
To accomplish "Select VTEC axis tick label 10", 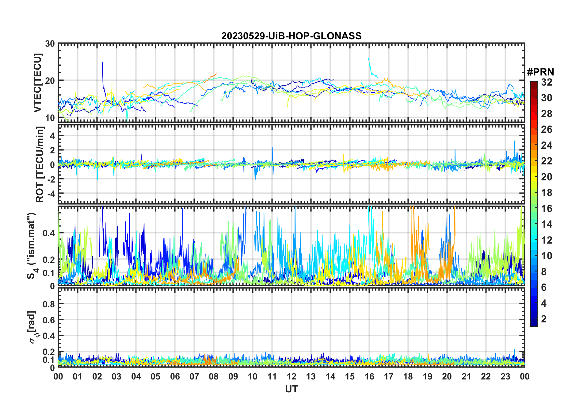I will 50,118.
